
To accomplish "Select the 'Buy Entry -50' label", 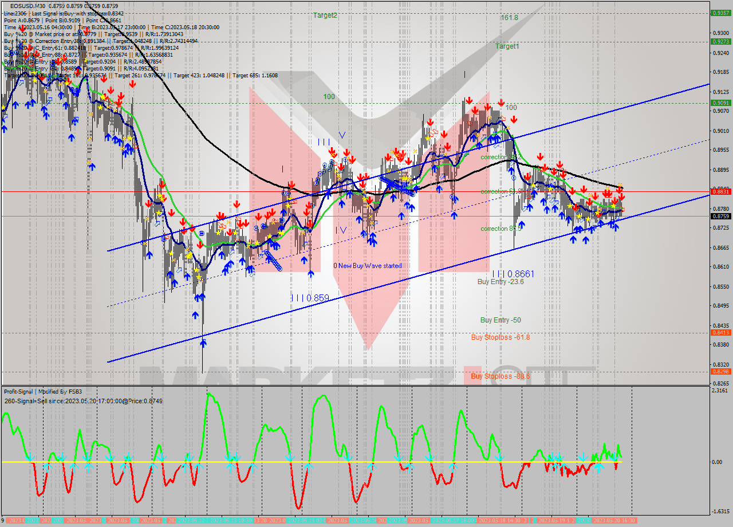I will point(501,320).
